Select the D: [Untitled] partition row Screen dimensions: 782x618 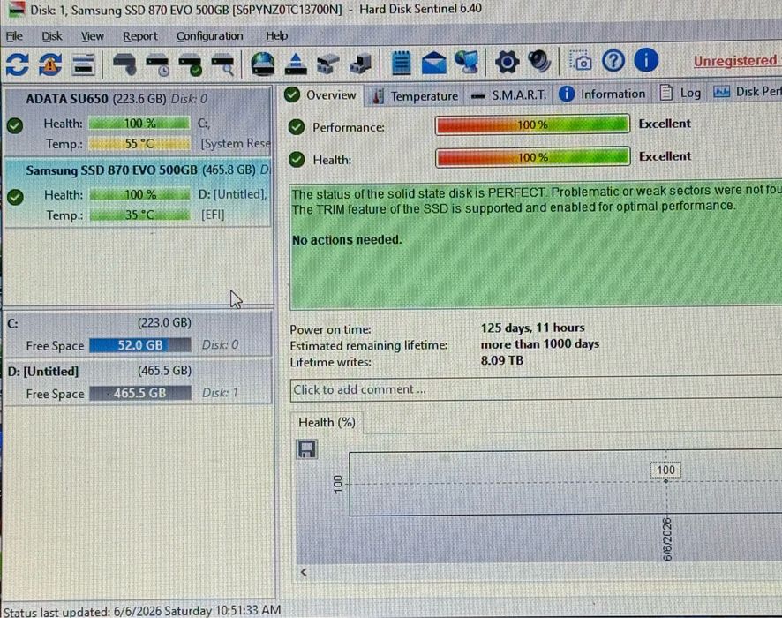click(x=139, y=381)
